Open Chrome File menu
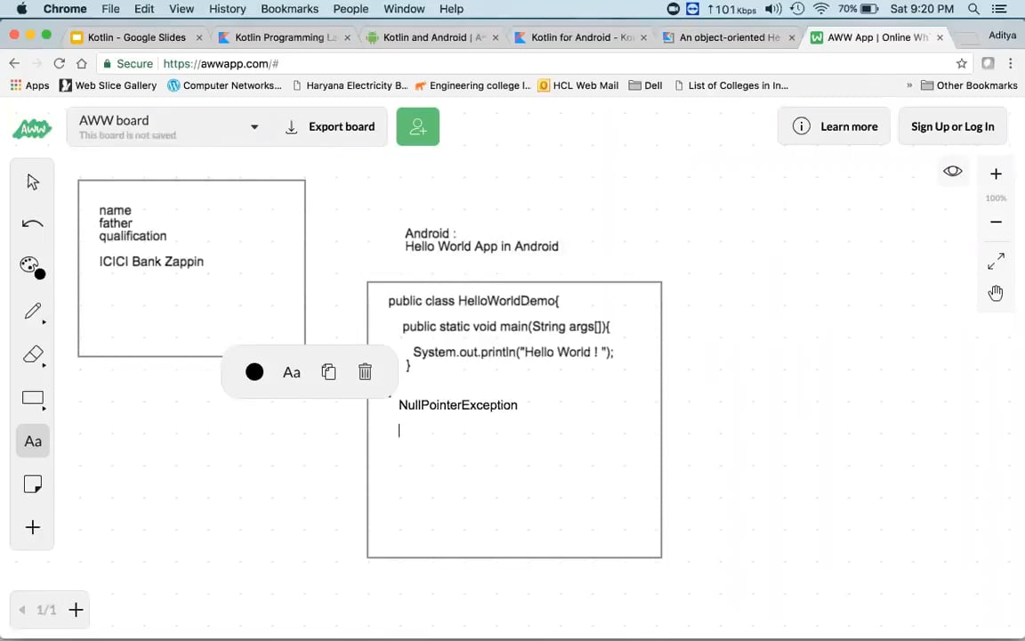Viewport: 1025px width, 641px height. [x=110, y=9]
